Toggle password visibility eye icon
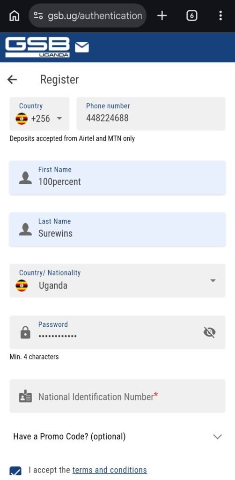This screenshot has height=480, width=235. 210,332
